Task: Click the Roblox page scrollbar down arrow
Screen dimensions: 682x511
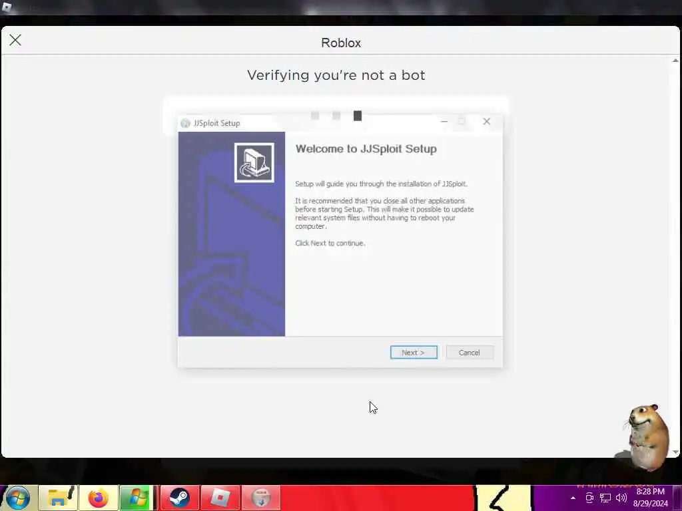Action: pos(675,452)
